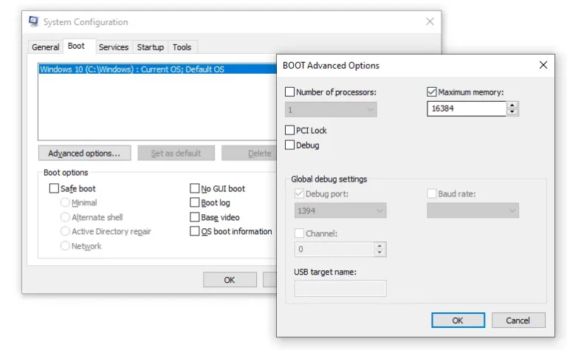Check the No GUI boot option
This screenshot has width=567, height=350.
[x=195, y=188]
